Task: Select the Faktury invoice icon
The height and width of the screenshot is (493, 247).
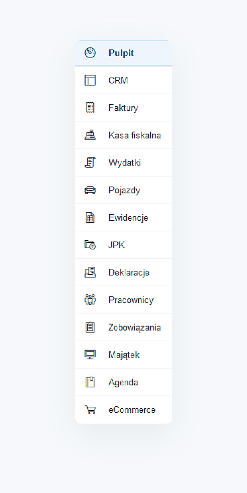Action: 90,107
